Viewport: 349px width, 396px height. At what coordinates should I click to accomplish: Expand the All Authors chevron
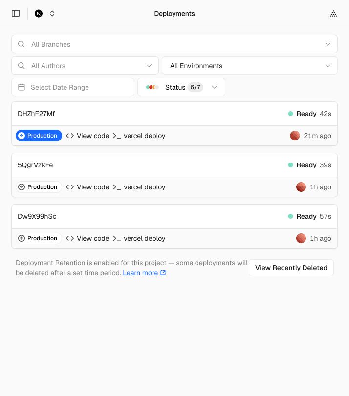pos(149,66)
